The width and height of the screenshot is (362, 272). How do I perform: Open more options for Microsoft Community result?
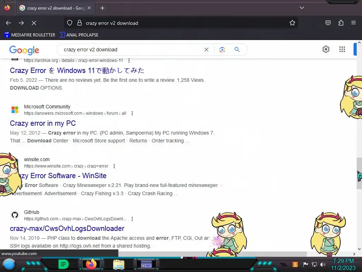point(132,113)
